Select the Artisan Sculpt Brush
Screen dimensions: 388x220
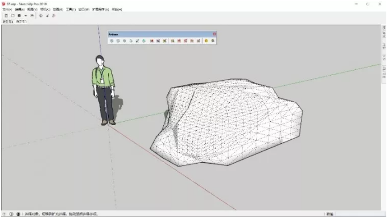tap(152, 41)
